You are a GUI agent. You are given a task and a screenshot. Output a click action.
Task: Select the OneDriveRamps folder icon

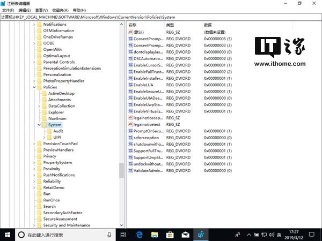pos(39,37)
